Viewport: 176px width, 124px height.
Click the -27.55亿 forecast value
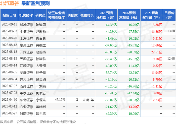coord(133,32)
